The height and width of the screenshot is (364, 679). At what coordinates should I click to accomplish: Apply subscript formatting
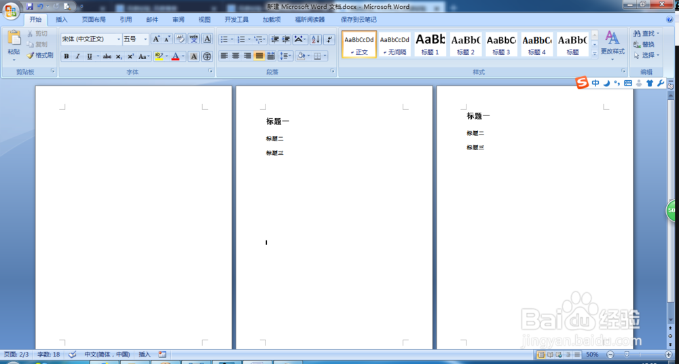(x=119, y=56)
